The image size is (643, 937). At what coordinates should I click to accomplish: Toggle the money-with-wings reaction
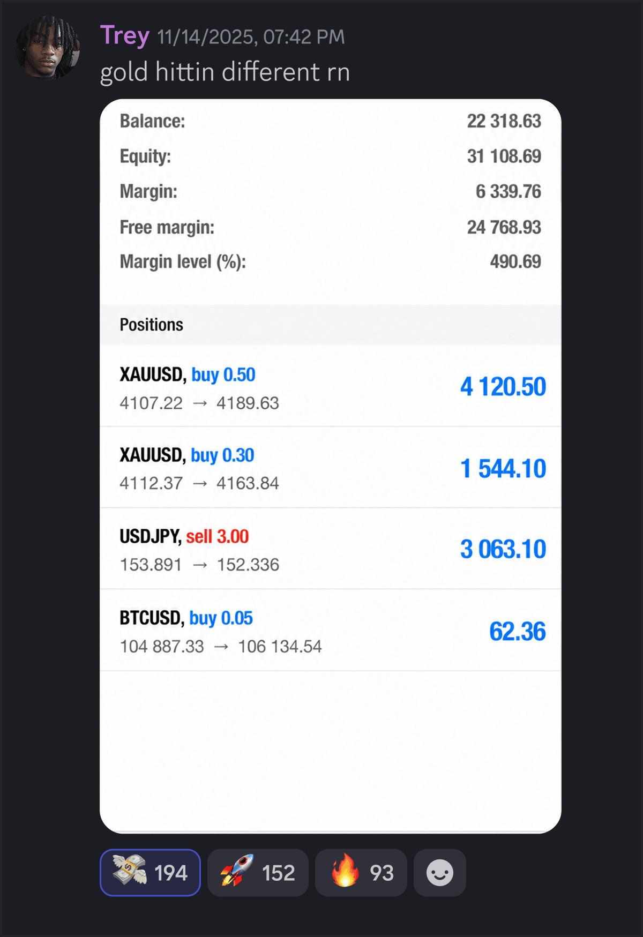150,872
